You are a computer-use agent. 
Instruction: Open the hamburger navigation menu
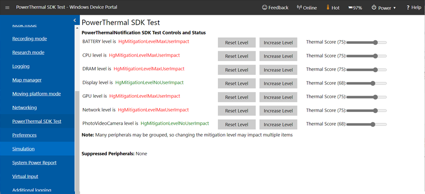(x=7, y=8)
